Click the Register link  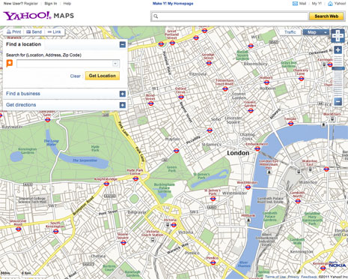[31, 4]
